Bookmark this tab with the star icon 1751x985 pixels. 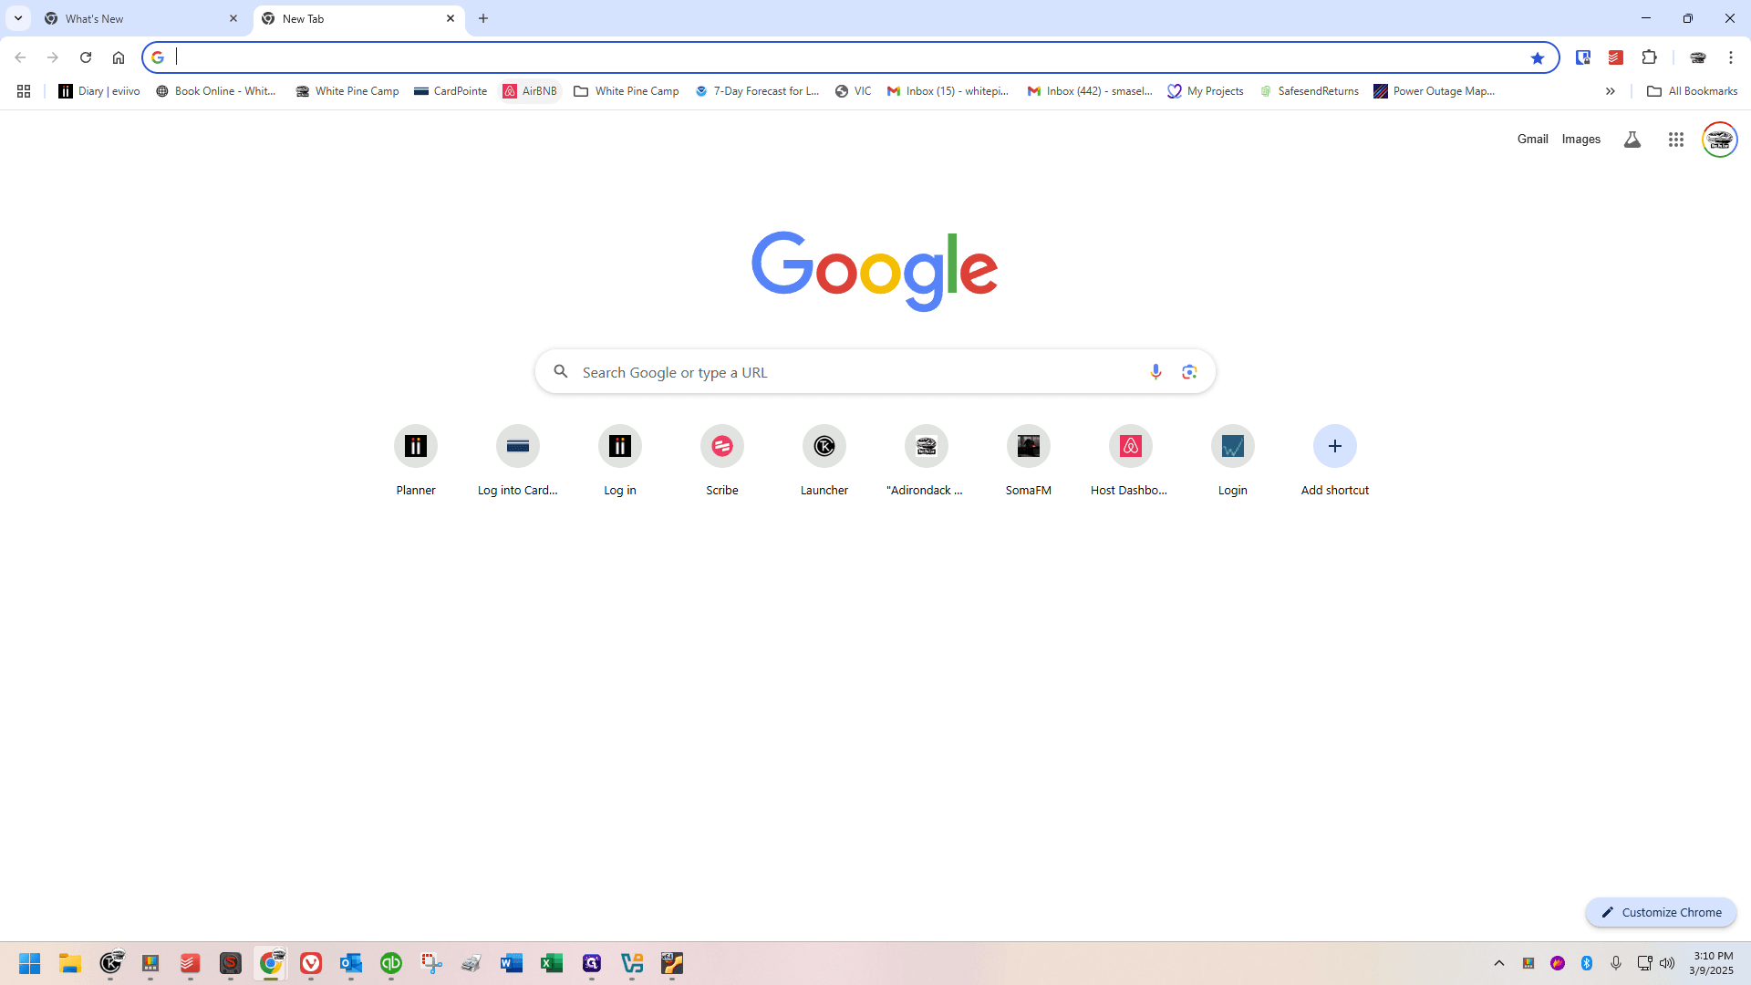point(1538,57)
